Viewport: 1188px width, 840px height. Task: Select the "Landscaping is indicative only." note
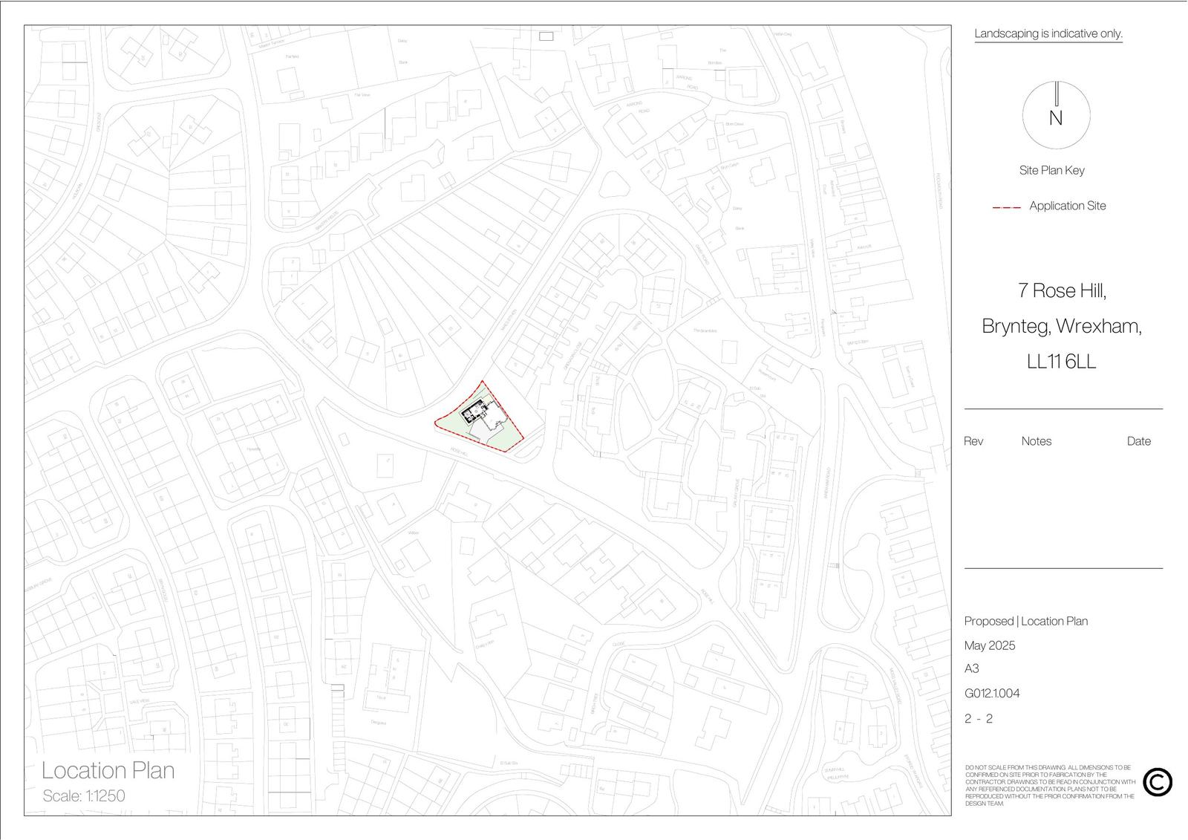1048,33
